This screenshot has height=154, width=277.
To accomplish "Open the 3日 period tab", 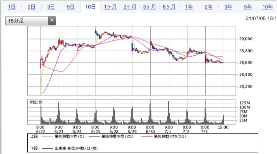I will pyautogui.click(x=51, y=7).
